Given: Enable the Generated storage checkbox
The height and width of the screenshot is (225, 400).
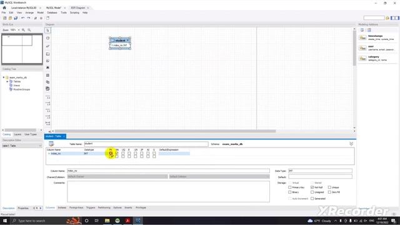Looking at the screenshot, I should pos(312,199).
